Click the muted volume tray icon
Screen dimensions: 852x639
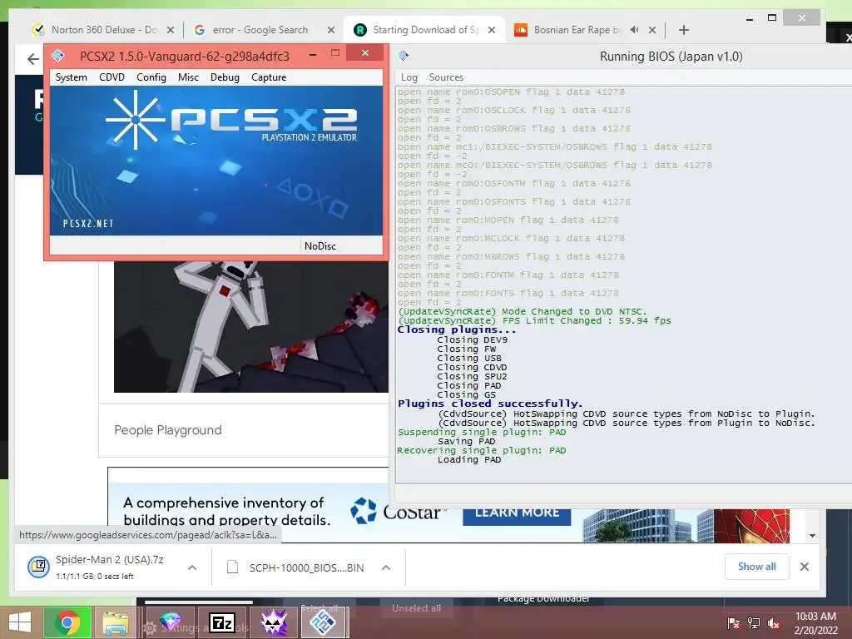pos(773,622)
